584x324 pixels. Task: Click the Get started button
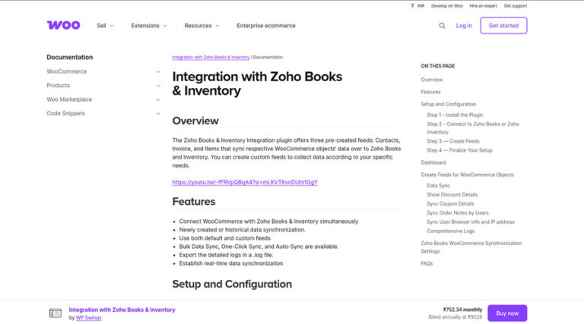(x=503, y=26)
